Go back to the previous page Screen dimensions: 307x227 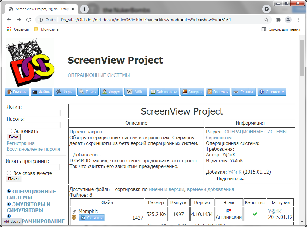9,20
